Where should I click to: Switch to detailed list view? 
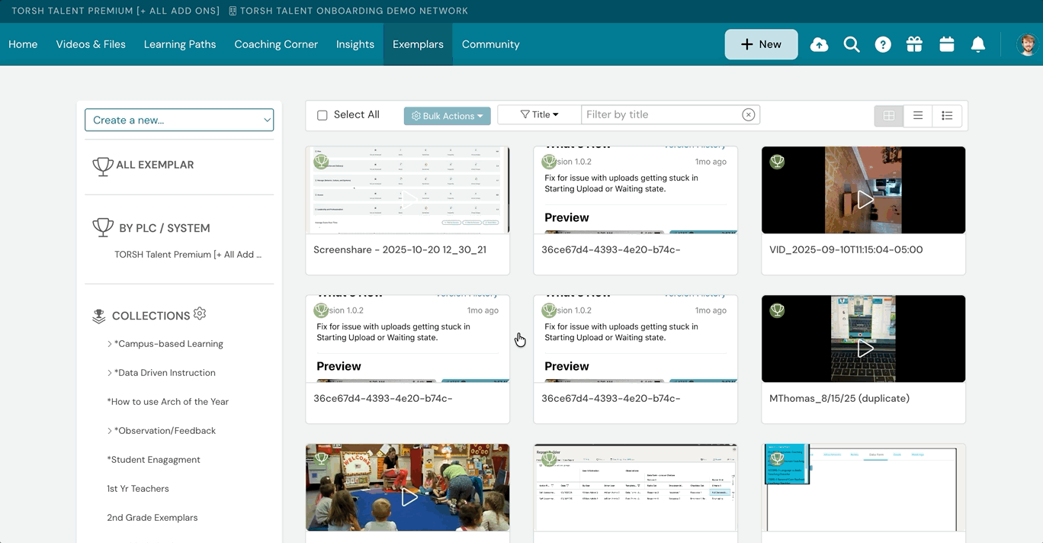947,115
